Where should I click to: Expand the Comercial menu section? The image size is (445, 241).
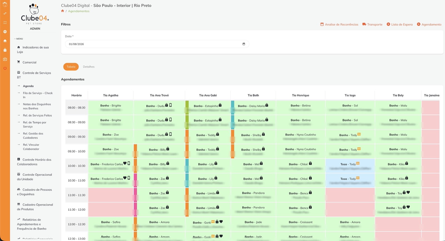(x=29, y=62)
